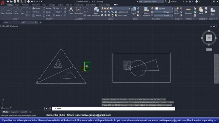Viewport: 219px width, 123px height.
Task: Click Make Current layer button
Action: click(121, 12)
